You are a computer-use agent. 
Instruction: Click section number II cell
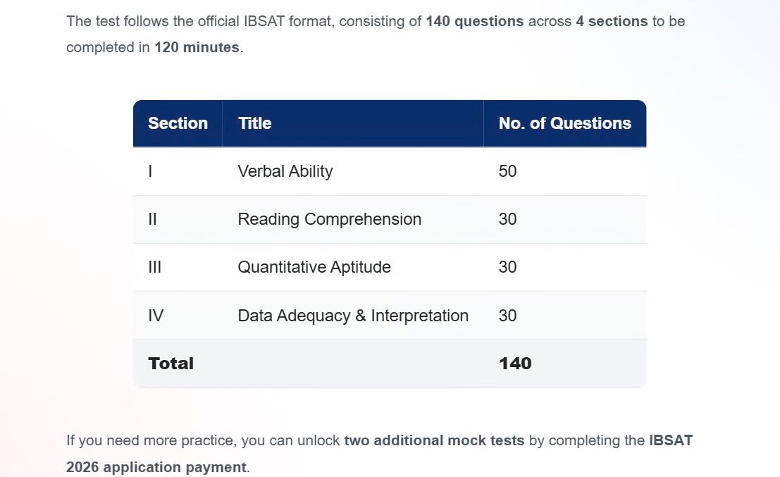click(178, 219)
